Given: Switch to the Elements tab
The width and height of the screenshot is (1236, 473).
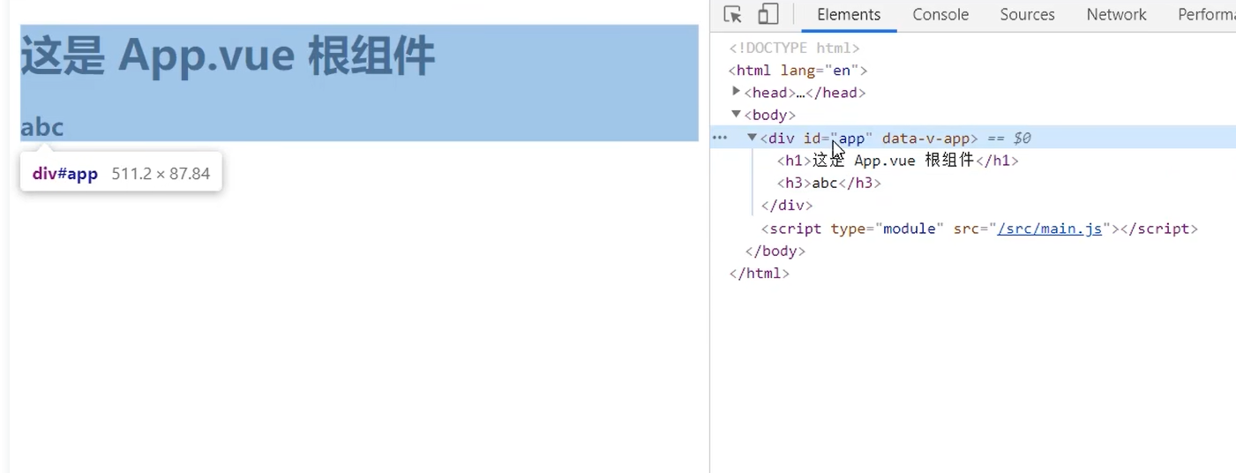Looking at the screenshot, I should click(849, 15).
